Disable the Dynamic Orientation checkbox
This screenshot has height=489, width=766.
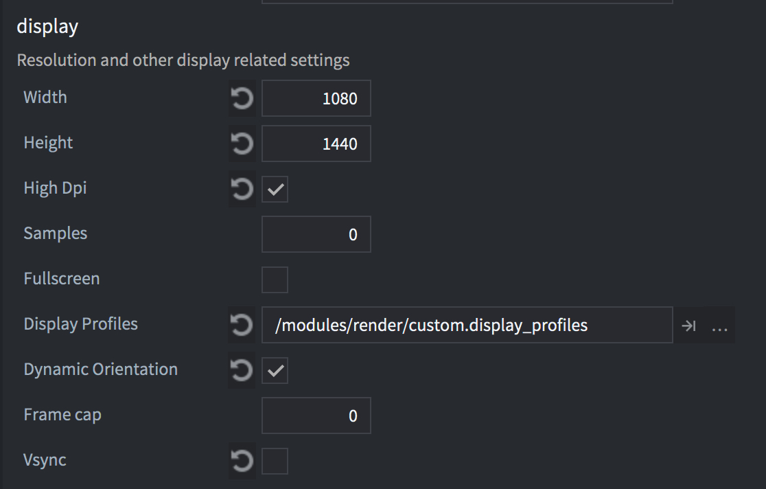pyautogui.click(x=275, y=371)
